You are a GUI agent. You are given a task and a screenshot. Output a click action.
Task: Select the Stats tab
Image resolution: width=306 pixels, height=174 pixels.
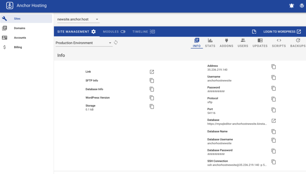[210, 43]
